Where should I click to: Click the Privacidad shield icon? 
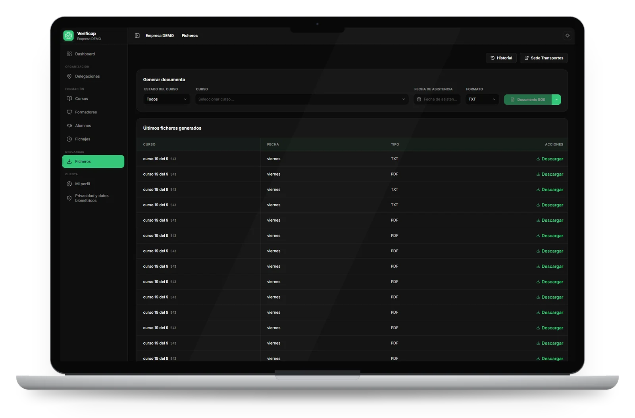click(x=69, y=198)
